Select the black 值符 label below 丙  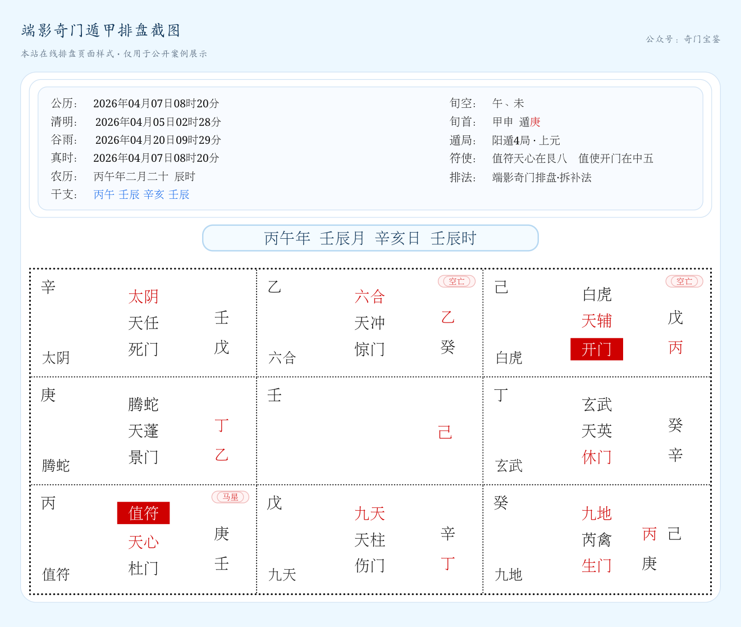[x=56, y=574]
